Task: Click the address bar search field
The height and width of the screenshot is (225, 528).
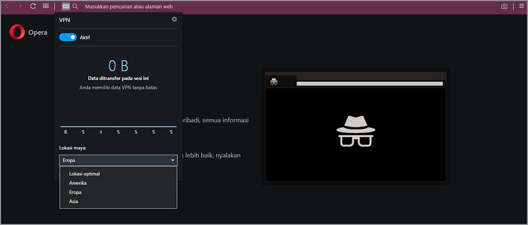Action: pyautogui.click(x=129, y=6)
